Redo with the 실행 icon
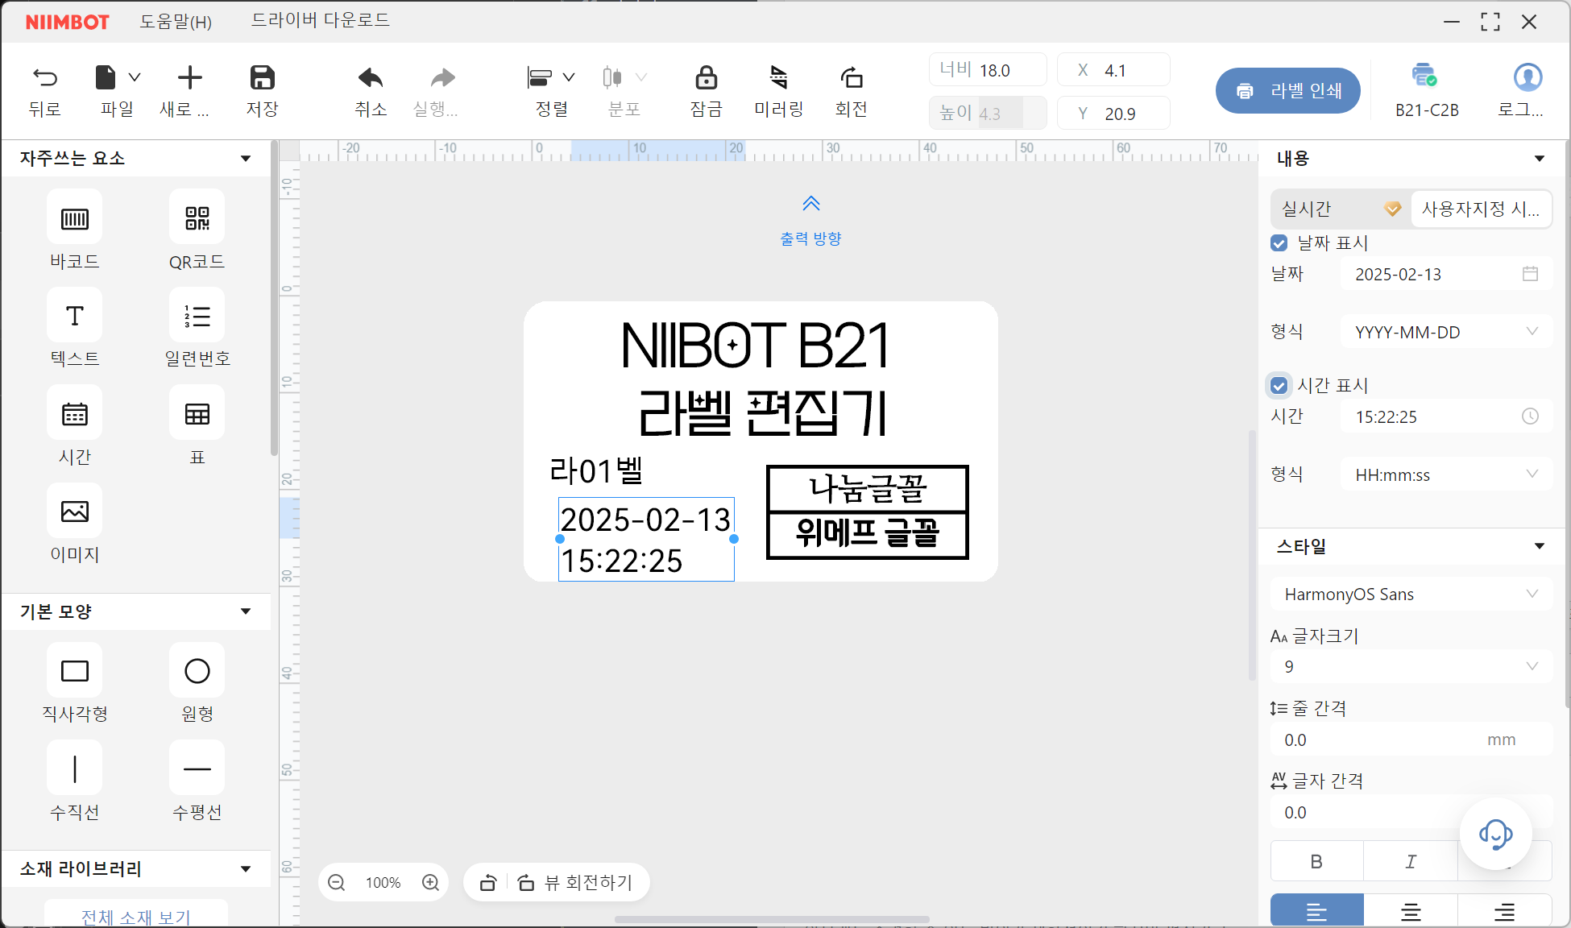 pyautogui.click(x=442, y=77)
